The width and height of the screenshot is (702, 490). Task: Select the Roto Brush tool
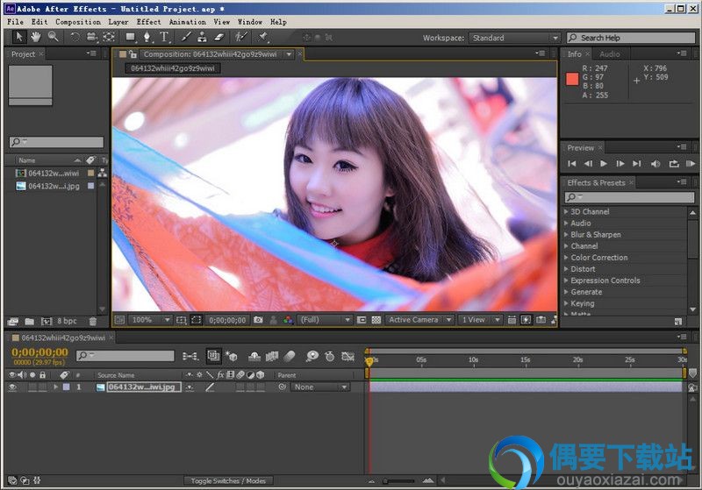[x=241, y=37]
